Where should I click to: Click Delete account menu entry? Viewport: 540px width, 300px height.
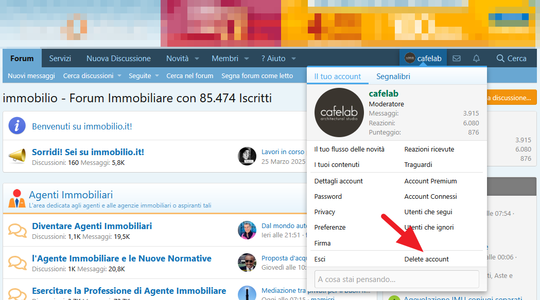pyautogui.click(x=426, y=259)
